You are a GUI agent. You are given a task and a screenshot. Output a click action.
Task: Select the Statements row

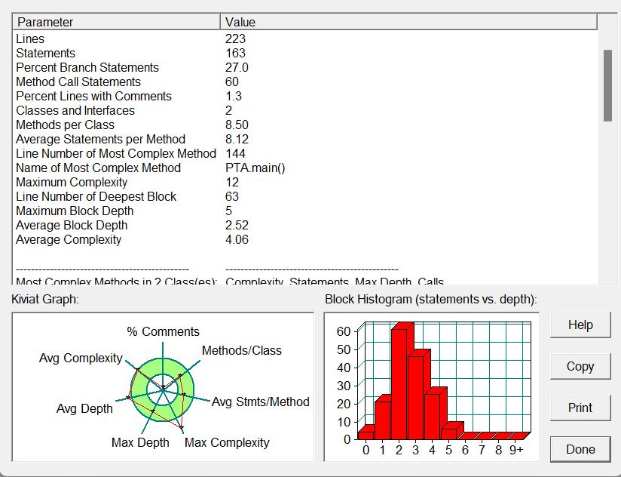(305, 53)
